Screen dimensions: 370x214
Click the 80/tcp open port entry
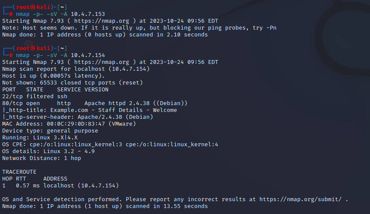[x=21, y=103]
